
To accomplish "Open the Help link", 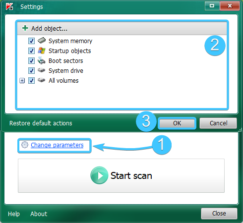I will [14, 214].
